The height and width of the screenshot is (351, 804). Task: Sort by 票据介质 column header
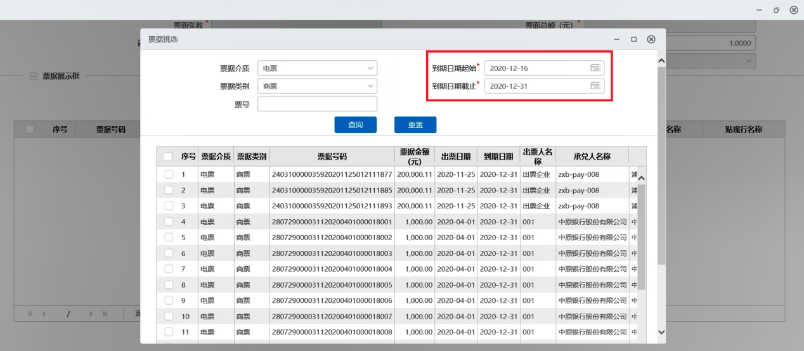tap(216, 156)
